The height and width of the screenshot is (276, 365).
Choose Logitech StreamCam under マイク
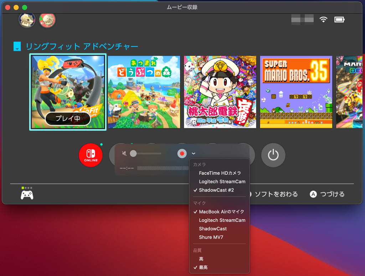pos(219,220)
